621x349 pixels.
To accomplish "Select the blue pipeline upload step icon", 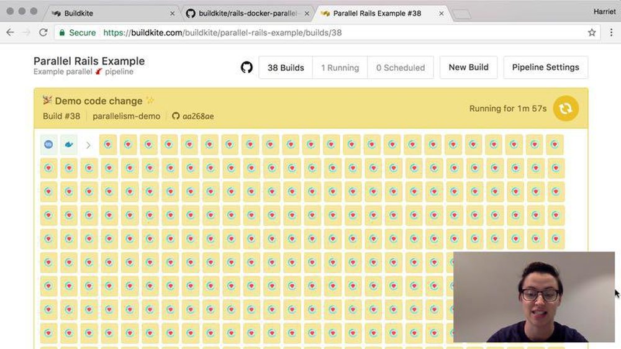I will coord(48,145).
